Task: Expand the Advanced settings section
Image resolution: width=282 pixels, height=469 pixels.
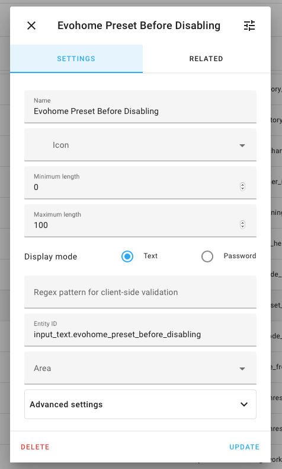Action: click(140, 404)
